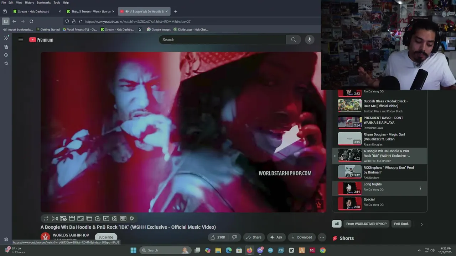Open File Explorer from the taskbar
This screenshot has width=456, height=256.
point(218,250)
